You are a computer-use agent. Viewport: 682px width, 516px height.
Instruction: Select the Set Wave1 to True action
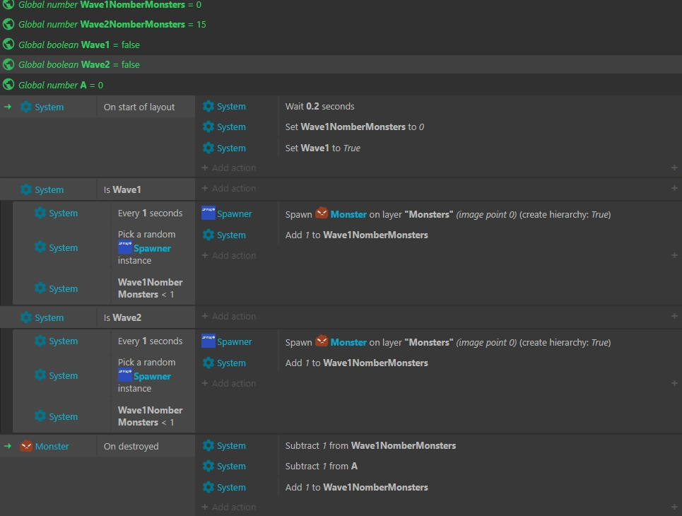322,148
